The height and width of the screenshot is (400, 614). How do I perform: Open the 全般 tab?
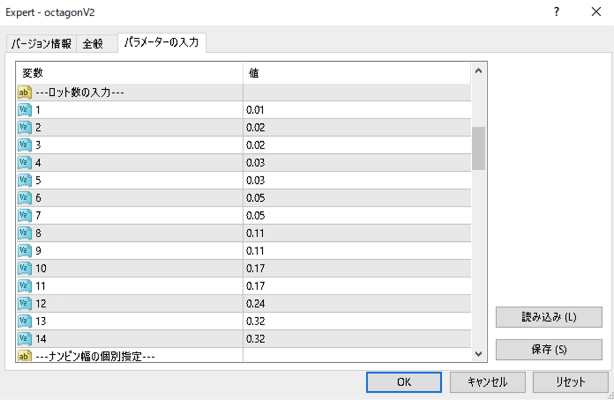point(93,44)
